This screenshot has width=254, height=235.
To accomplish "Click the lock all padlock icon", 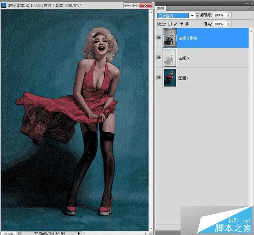I will click(187, 24).
